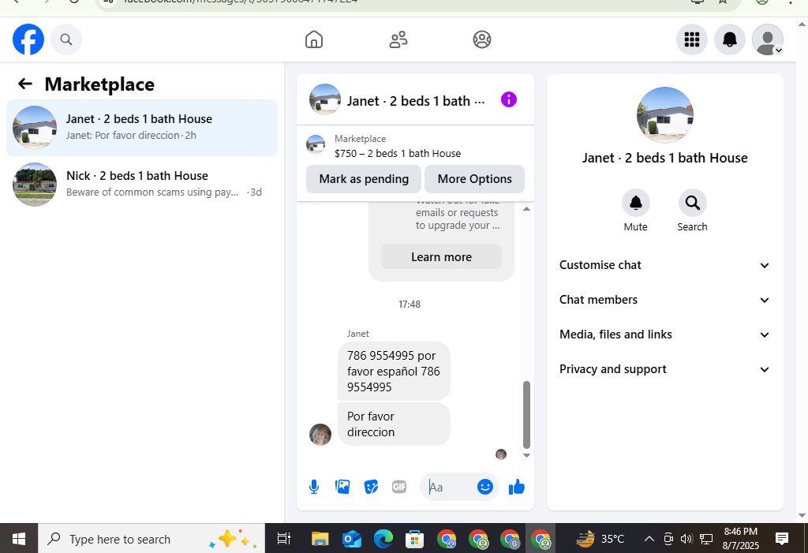
Task: Choose a GIF icon
Action: click(x=399, y=487)
